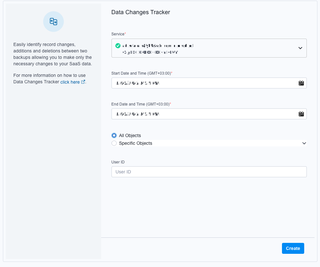Open the End Date calendar picker icon

point(301,114)
